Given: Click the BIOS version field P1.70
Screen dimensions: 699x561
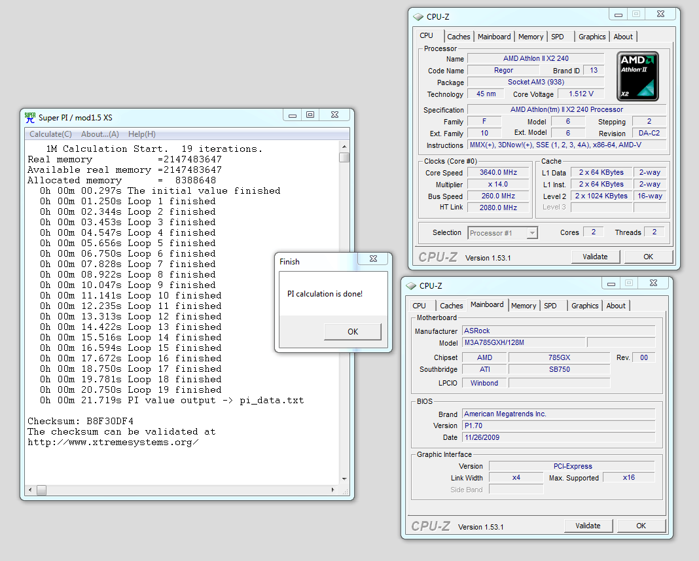Looking at the screenshot, I should pos(558,426).
